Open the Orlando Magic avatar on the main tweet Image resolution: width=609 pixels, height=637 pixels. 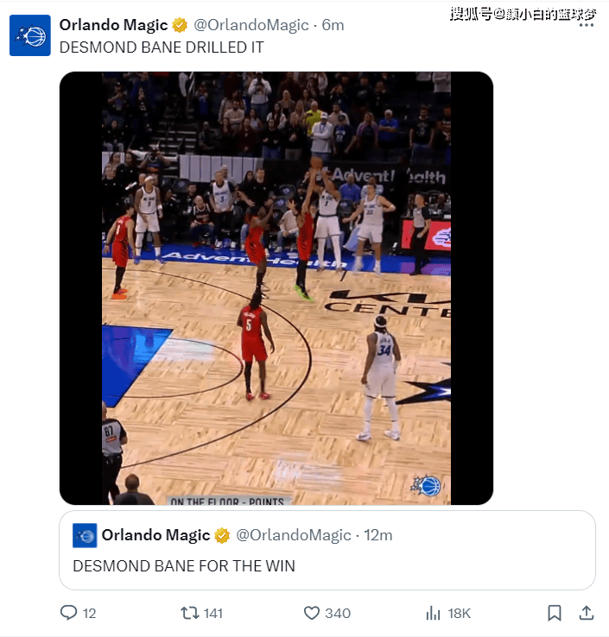[30, 35]
